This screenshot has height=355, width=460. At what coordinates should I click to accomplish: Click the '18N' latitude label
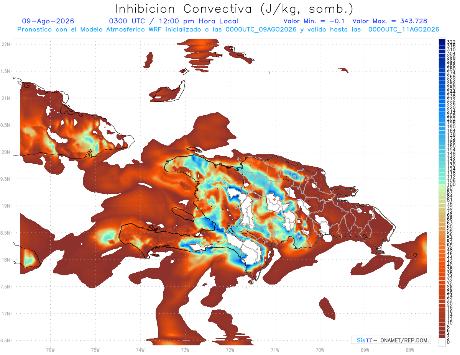[6, 260]
